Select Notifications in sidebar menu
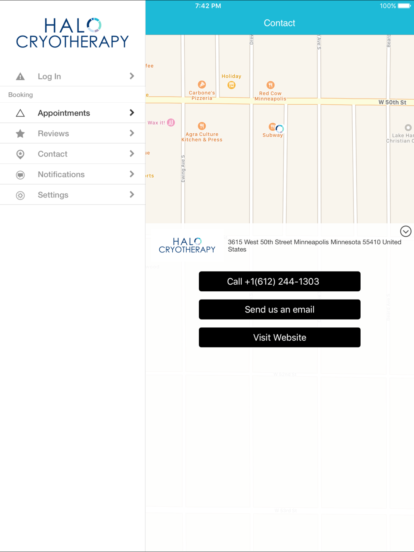Viewport: 414px width, 552px height. [72, 174]
